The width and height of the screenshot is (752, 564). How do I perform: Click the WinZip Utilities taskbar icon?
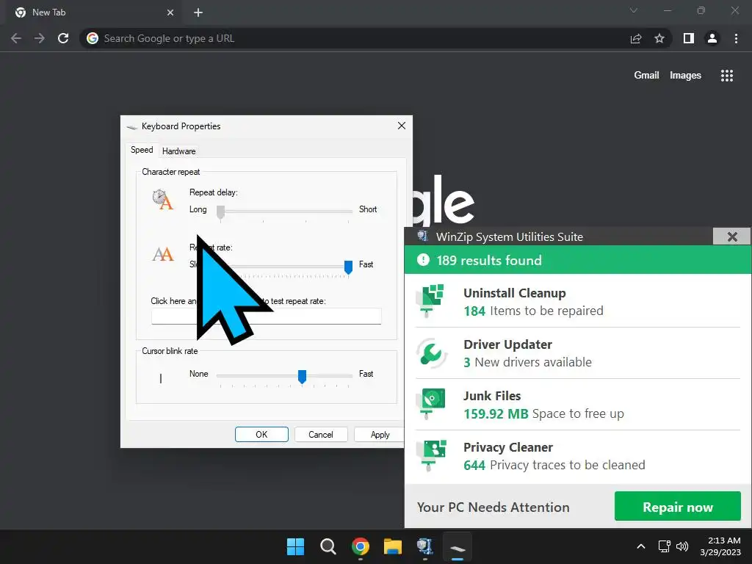tap(425, 546)
